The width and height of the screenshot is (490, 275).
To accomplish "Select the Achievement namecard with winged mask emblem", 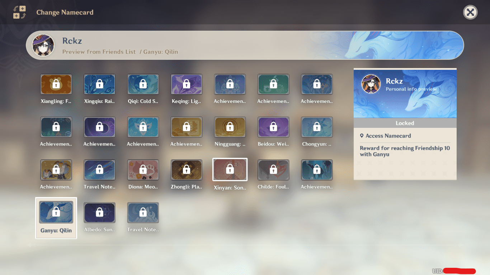I will pos(143,127).
